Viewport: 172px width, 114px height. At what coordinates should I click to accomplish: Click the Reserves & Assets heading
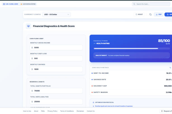(x=37, y=82)
